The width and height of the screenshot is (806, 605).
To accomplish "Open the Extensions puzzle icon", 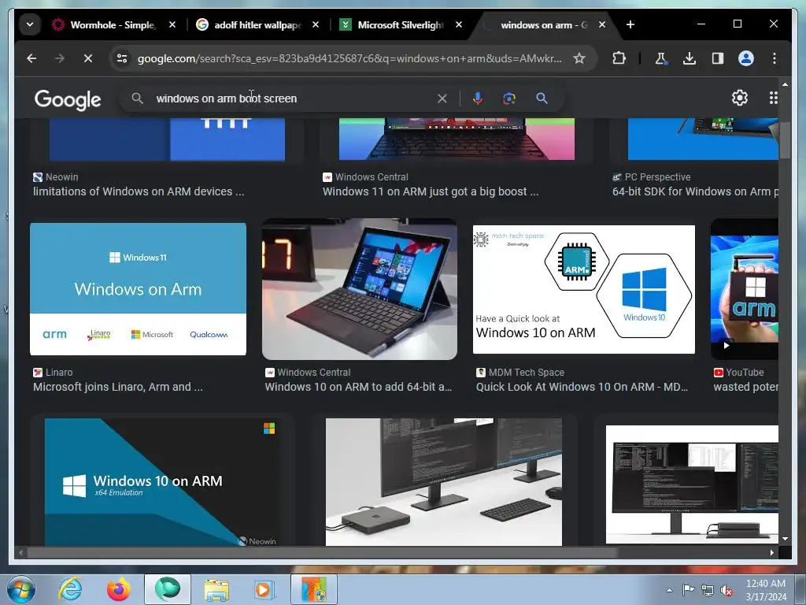I will click(619, 58).
